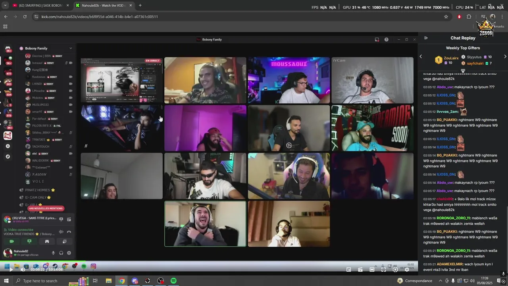The height and width of the screenshot is (286, 508).
Task: Toggle Discord screen share button
Action: (x=29, y=241)
